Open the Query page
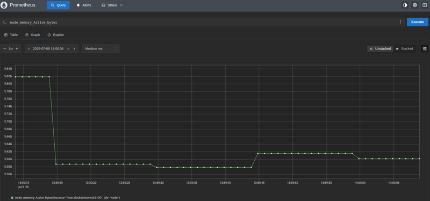Screen dimensions: 430x201 coord(58,5)
